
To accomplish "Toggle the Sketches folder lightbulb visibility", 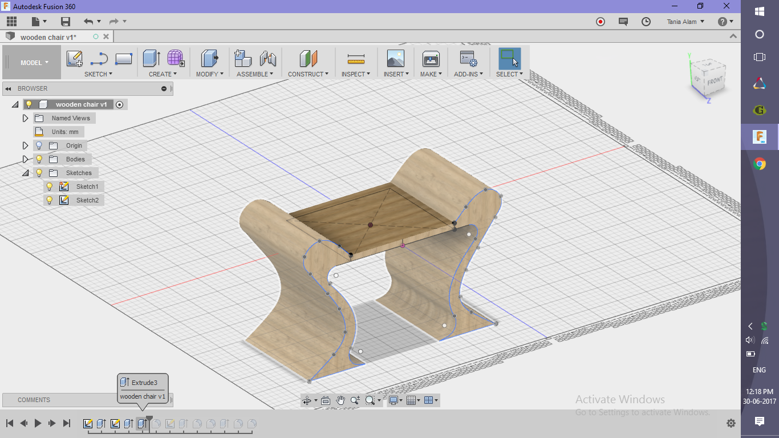I will [39, 173].
